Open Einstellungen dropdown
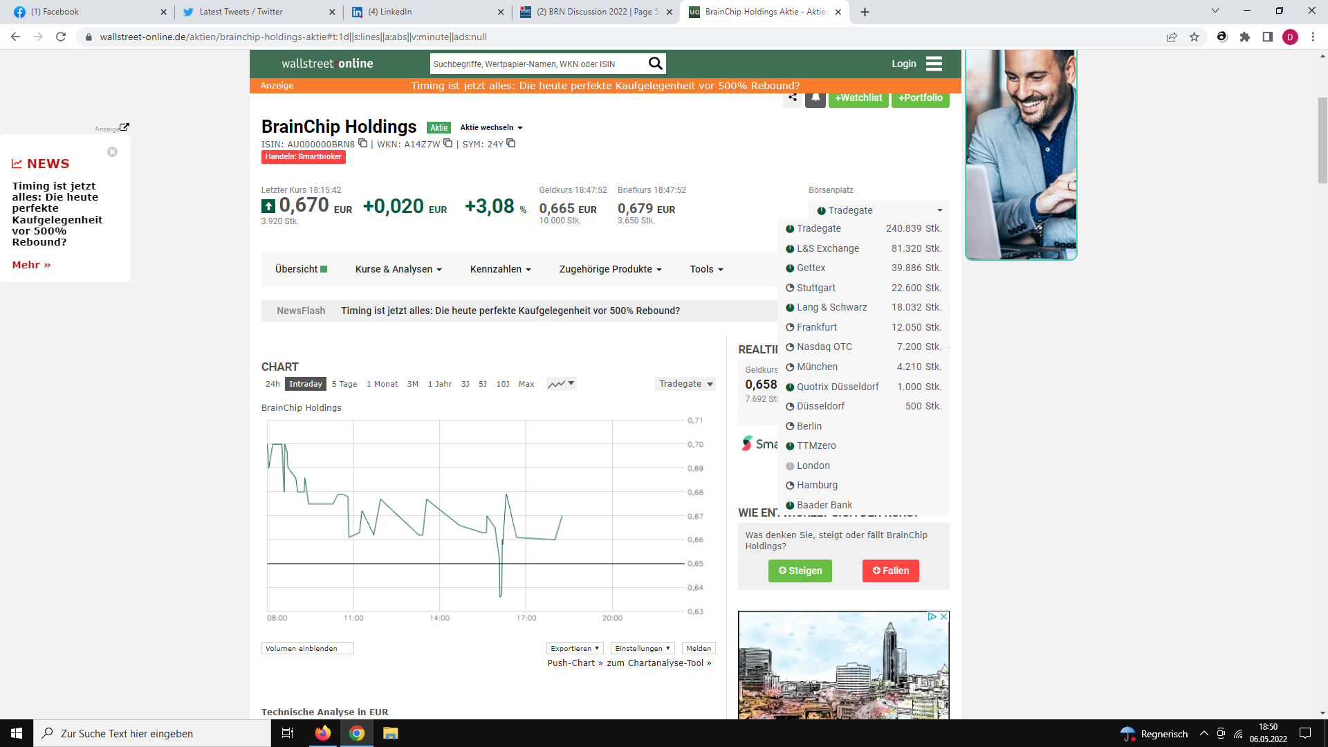1328x747 pixels. [643, 648]
